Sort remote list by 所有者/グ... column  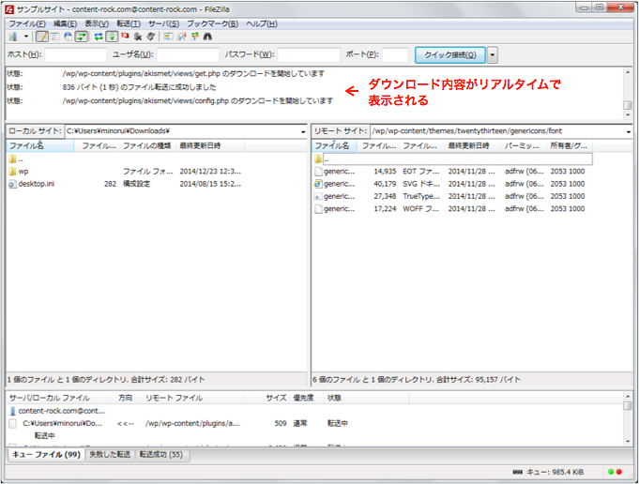point(569,145)
